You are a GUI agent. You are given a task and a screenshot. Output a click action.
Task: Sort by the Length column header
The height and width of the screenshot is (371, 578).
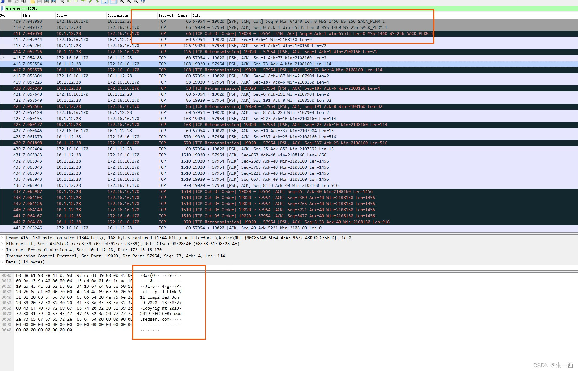point(184,15)
